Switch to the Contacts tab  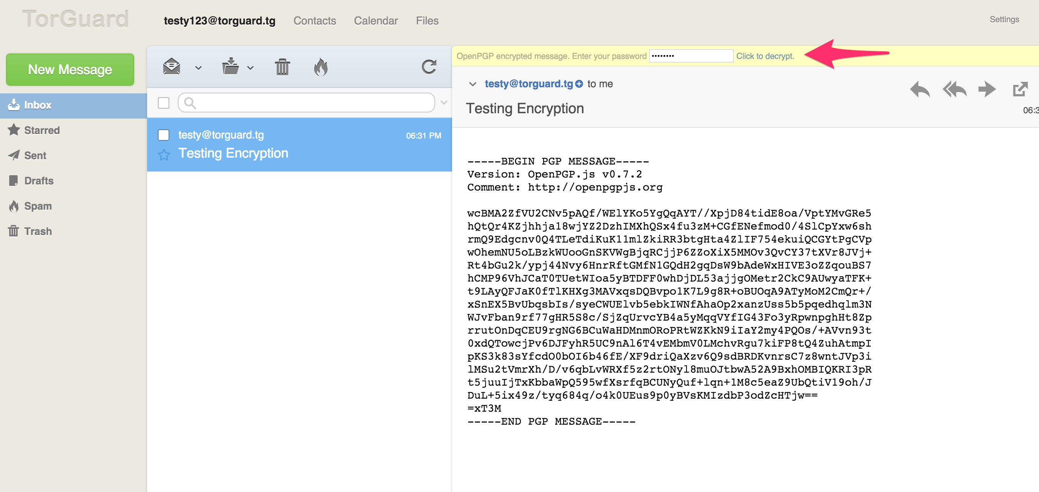315,21
